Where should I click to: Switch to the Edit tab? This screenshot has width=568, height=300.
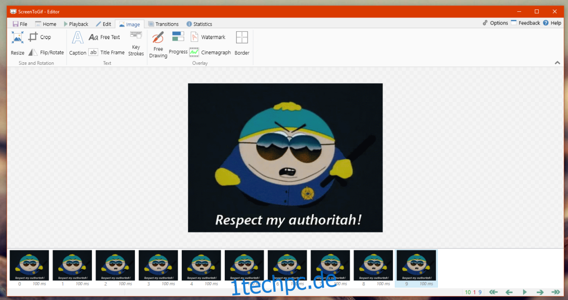coord(104,24)
